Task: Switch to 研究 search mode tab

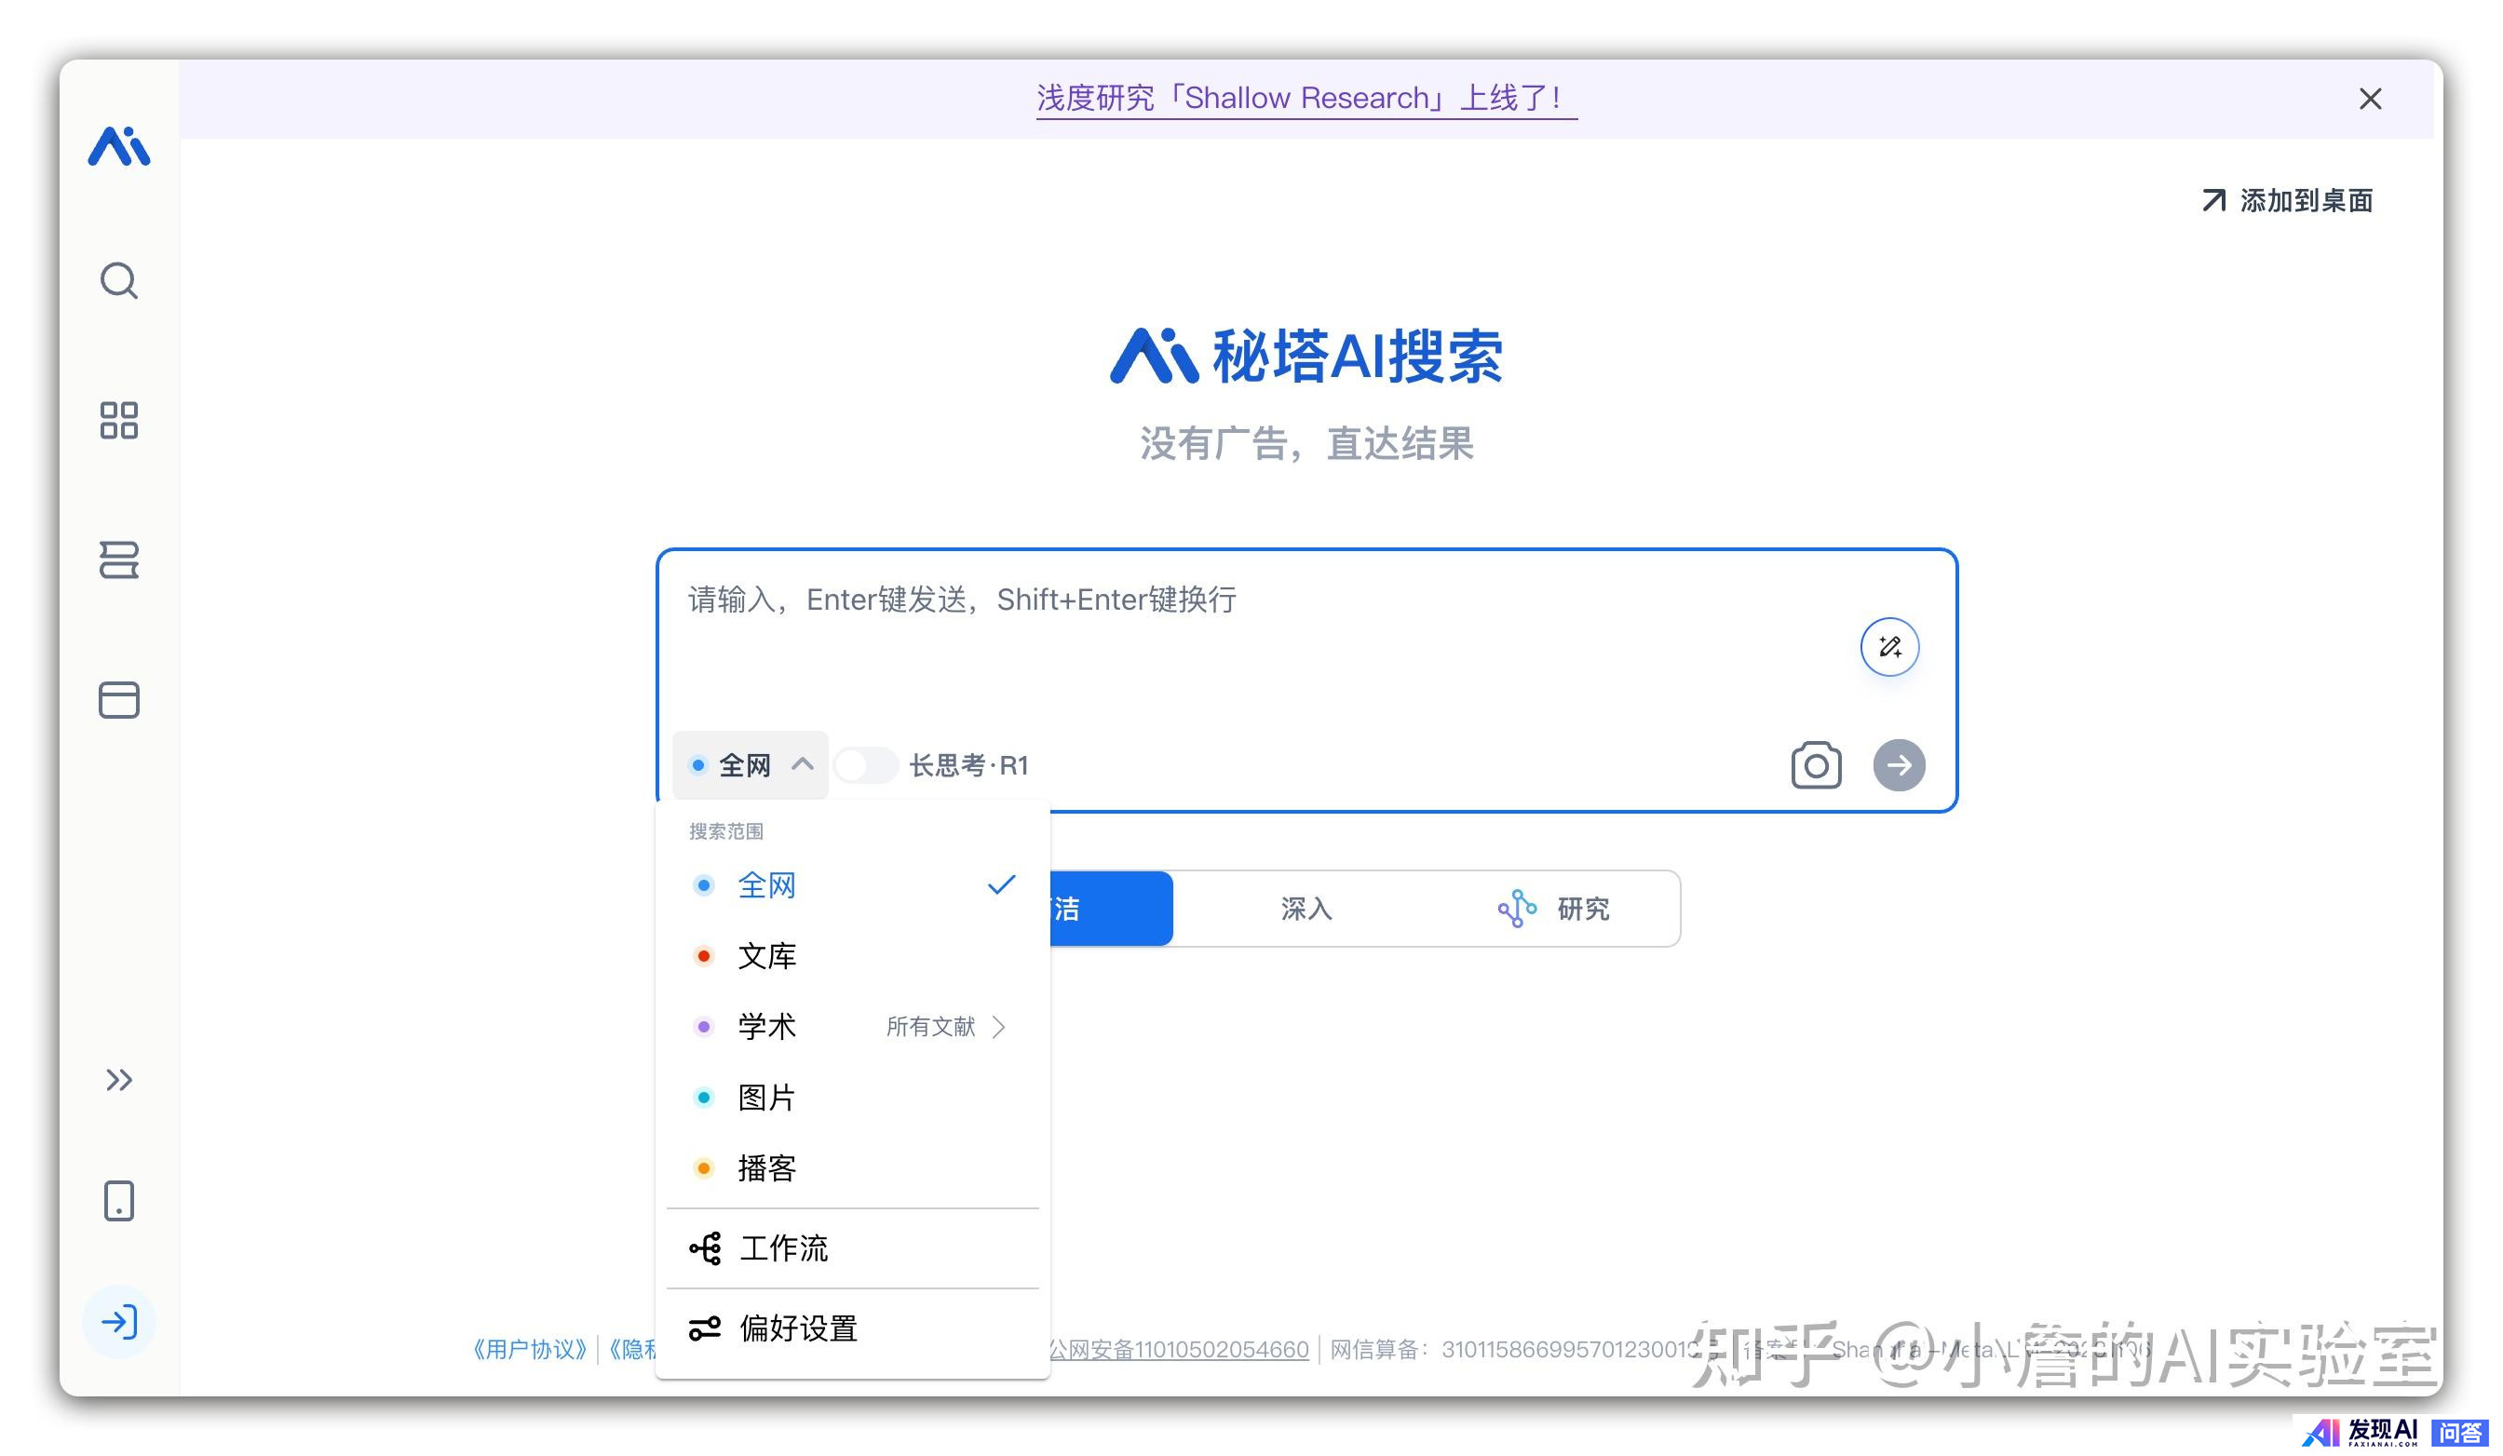Action: point(1554,909)
